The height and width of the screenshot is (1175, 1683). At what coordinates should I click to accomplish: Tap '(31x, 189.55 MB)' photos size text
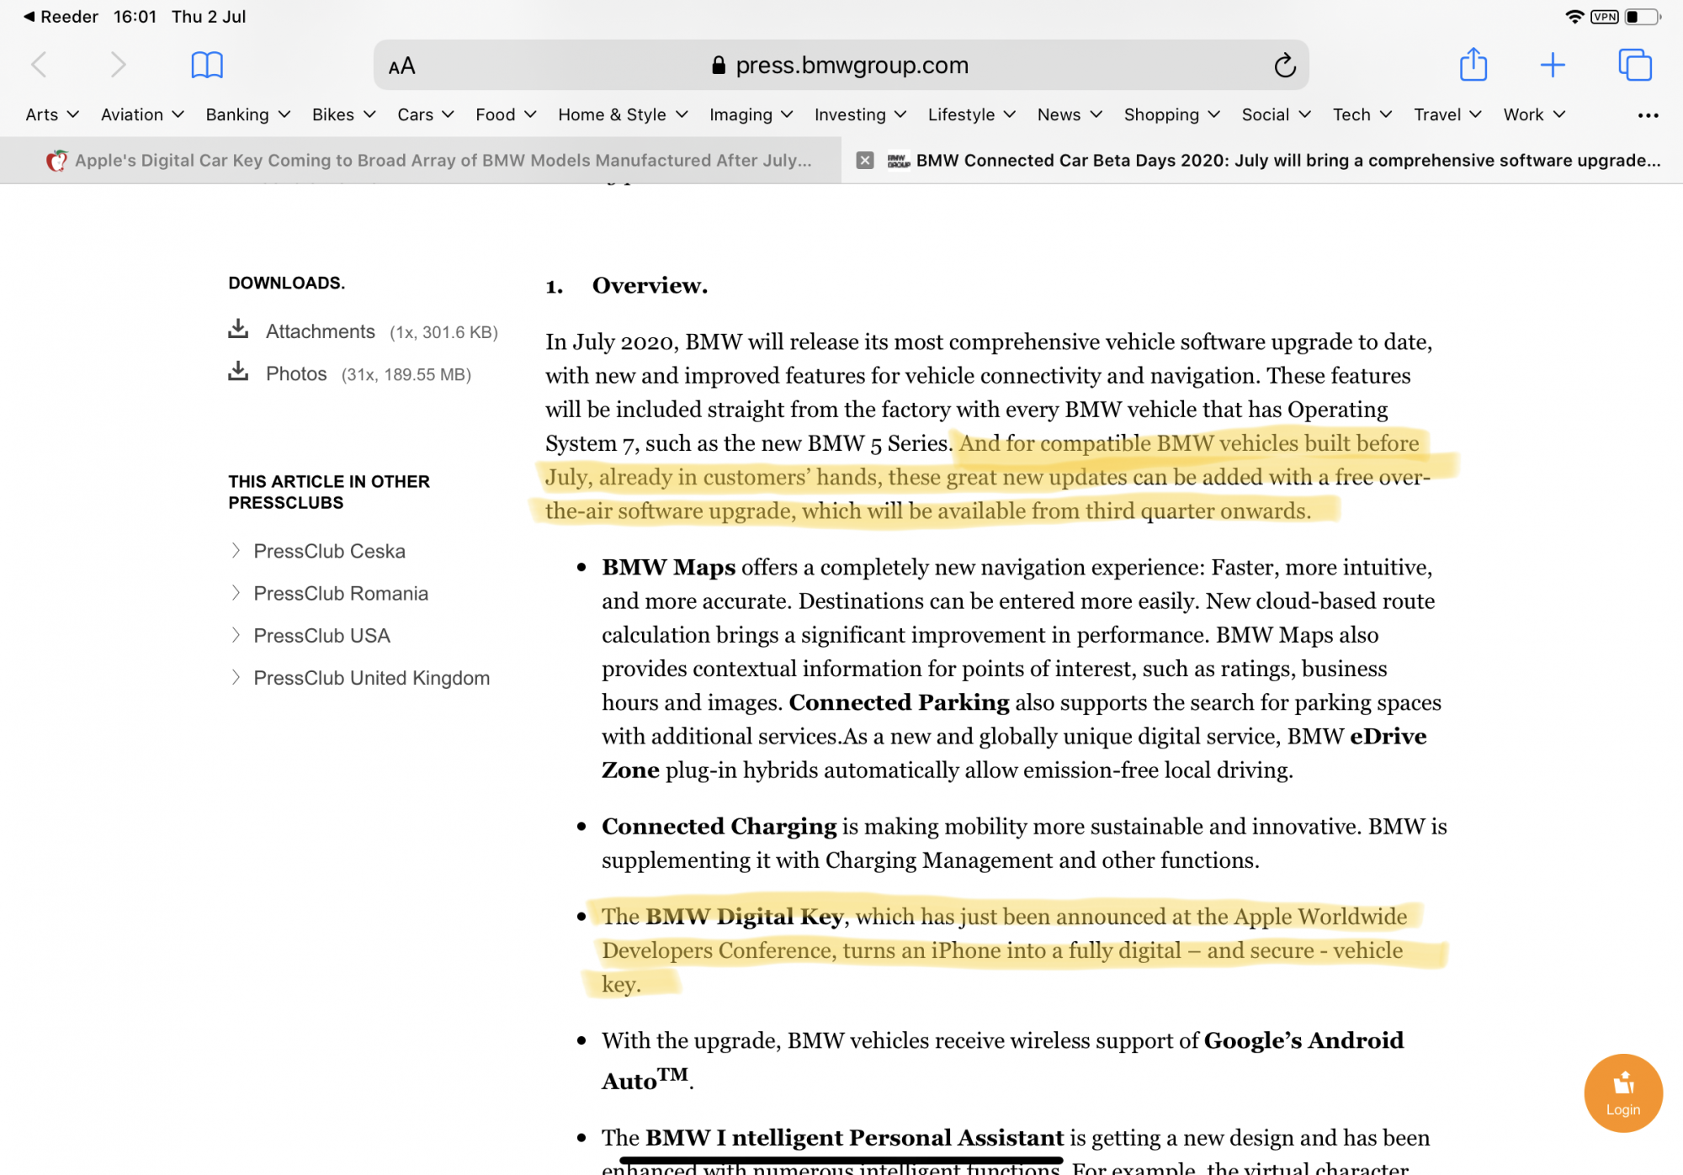[x=406, y=374]
